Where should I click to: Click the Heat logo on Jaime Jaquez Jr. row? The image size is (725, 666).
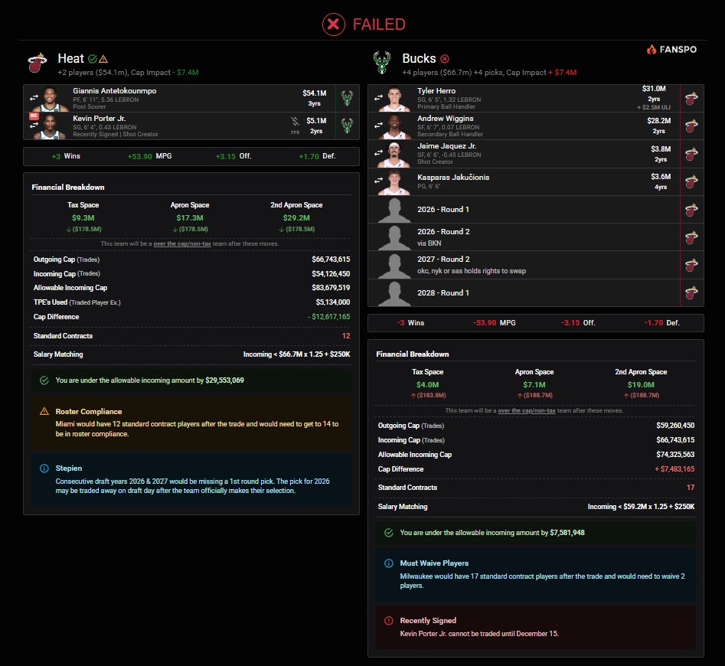tap(691, 154)
